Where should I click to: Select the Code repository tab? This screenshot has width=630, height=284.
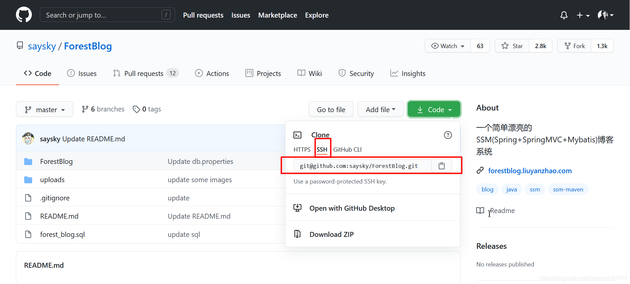(x=37, y=73)
